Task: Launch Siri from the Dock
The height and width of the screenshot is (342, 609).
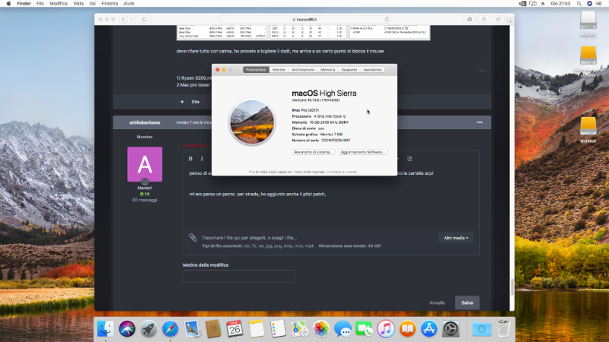Action: [x=127, y=329]
